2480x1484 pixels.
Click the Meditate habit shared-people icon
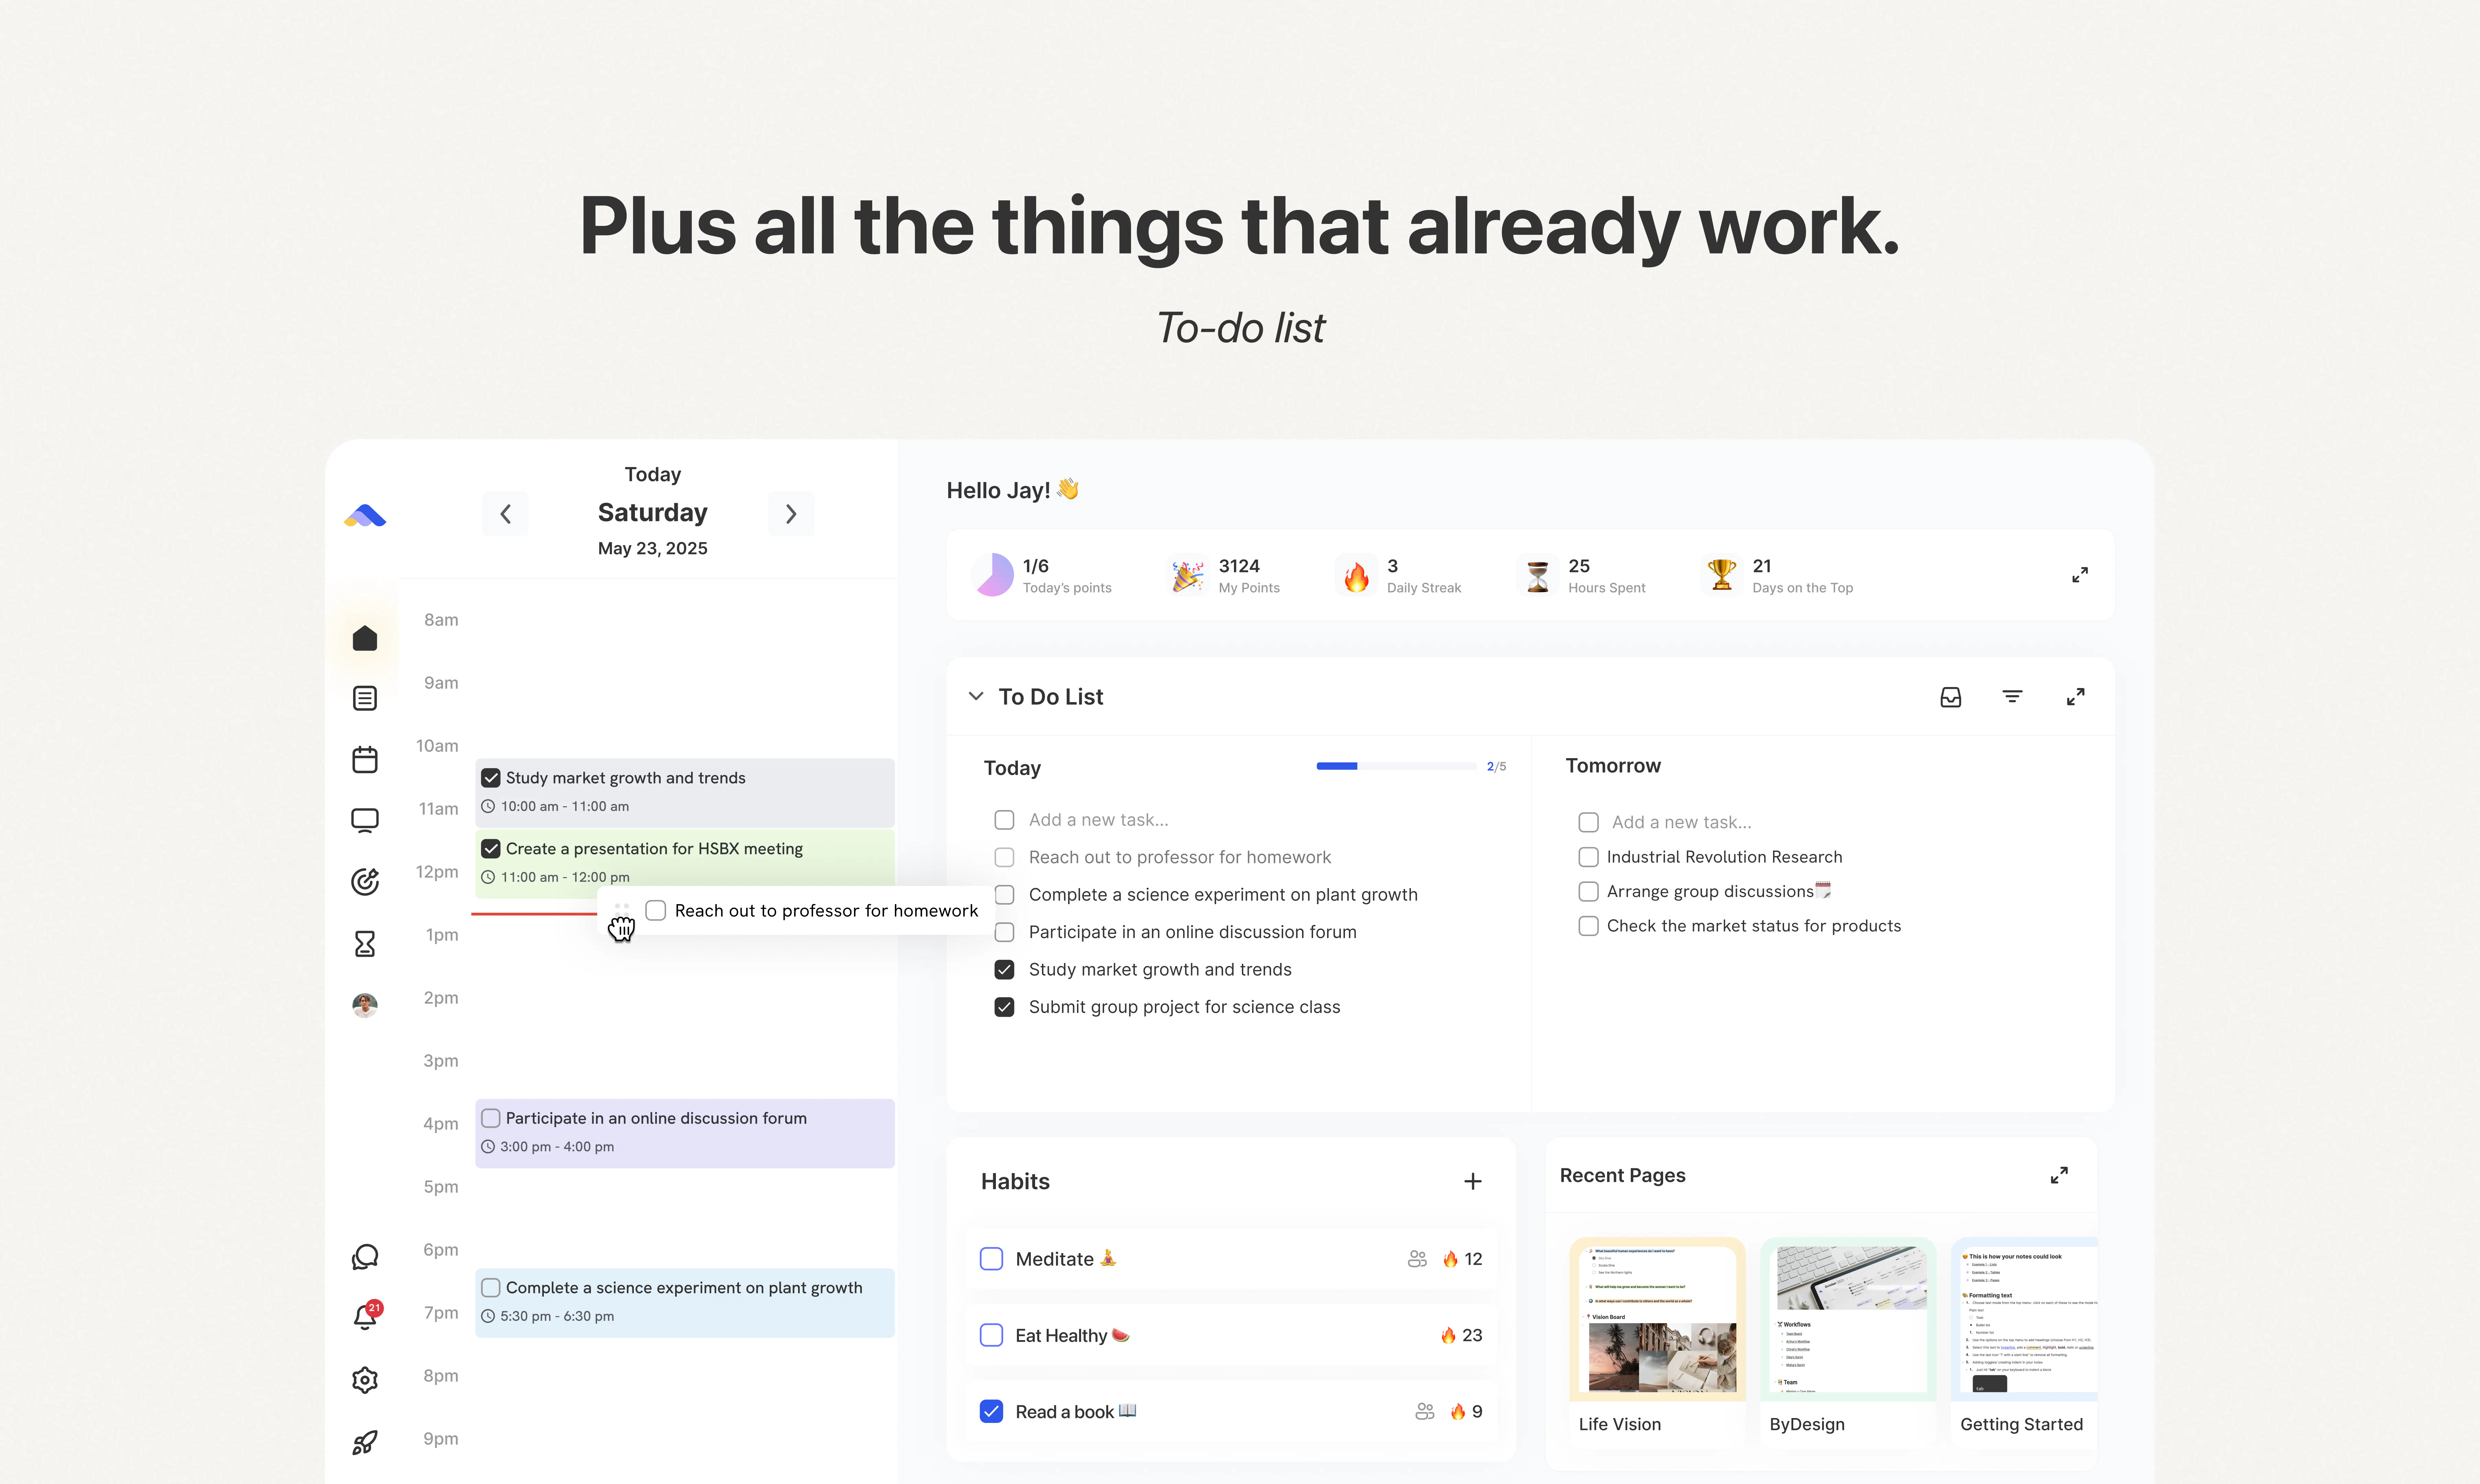[x=1417, y=1259]
